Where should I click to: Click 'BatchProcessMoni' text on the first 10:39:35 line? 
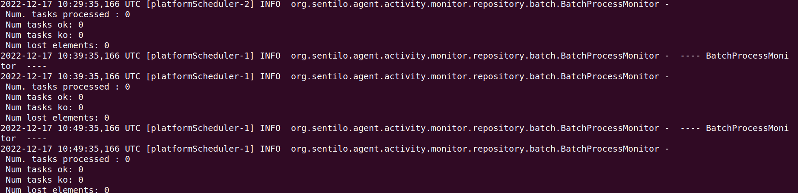pos(747,56)
